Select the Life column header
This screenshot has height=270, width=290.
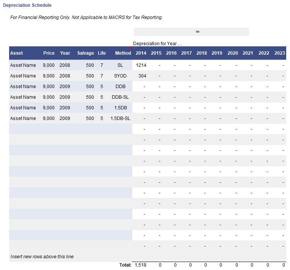(x=102, y=53)
